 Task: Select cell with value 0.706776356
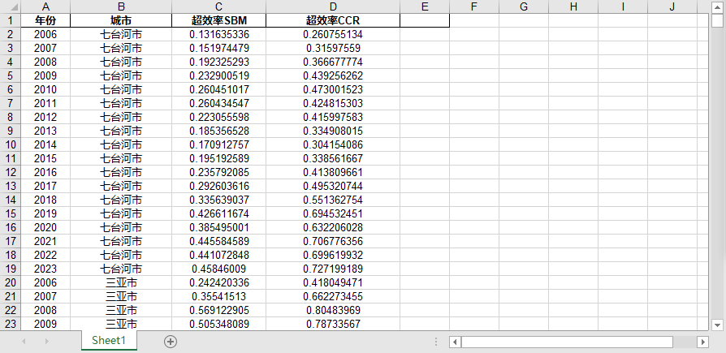click(333, 241)
